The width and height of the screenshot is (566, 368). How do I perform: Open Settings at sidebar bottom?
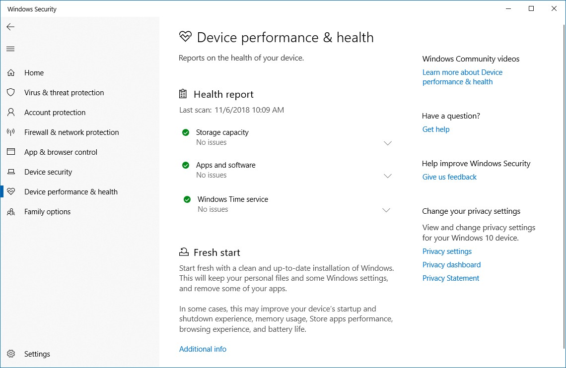(x=37, y=354)
